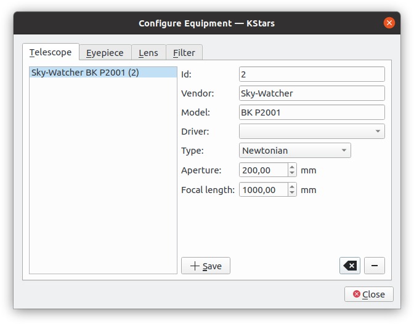This screenshot has height=324, width=414.
Task: Click the orange window close icon
Action: pyautogui.click(x=389, y=23)
